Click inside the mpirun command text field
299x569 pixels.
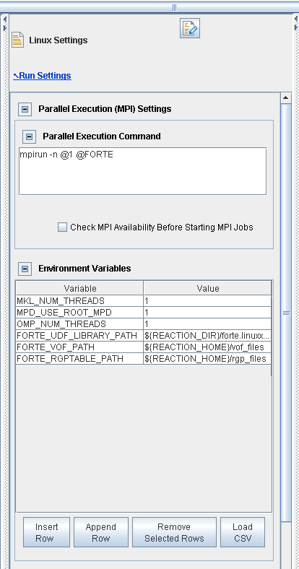point(142,171)
